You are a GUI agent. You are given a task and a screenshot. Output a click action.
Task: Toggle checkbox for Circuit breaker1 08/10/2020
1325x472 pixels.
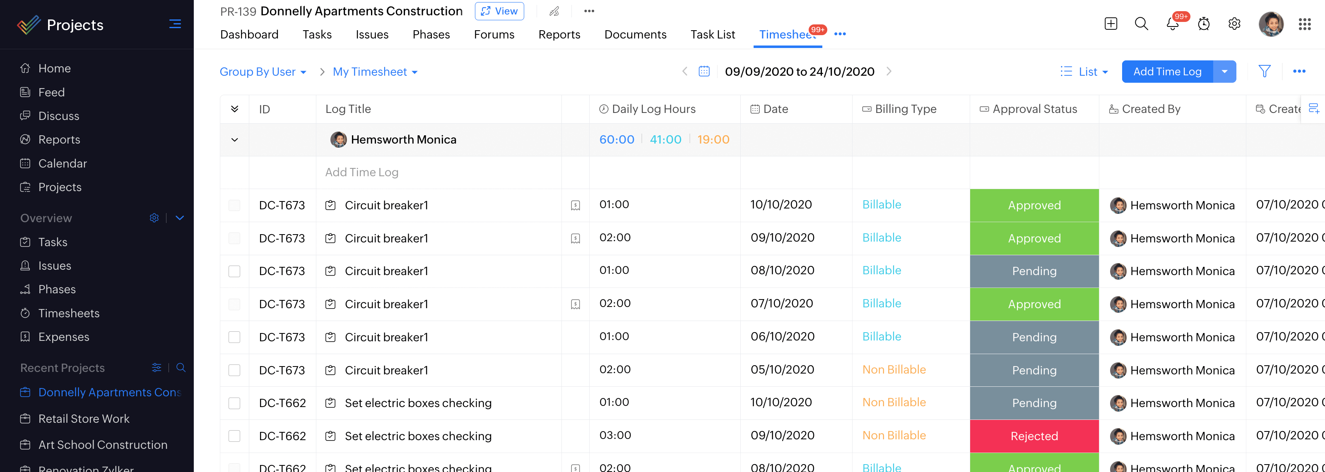[x=234, y=270]
